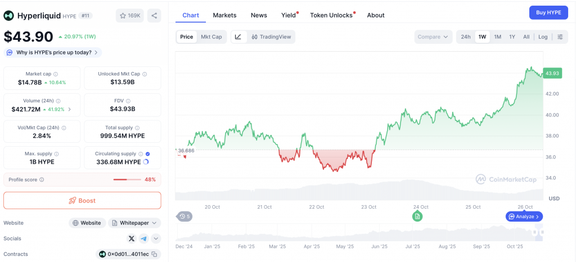Copy the contract address icon
Viewport: 576px width, 262px height.
click(x=154, y=254)
